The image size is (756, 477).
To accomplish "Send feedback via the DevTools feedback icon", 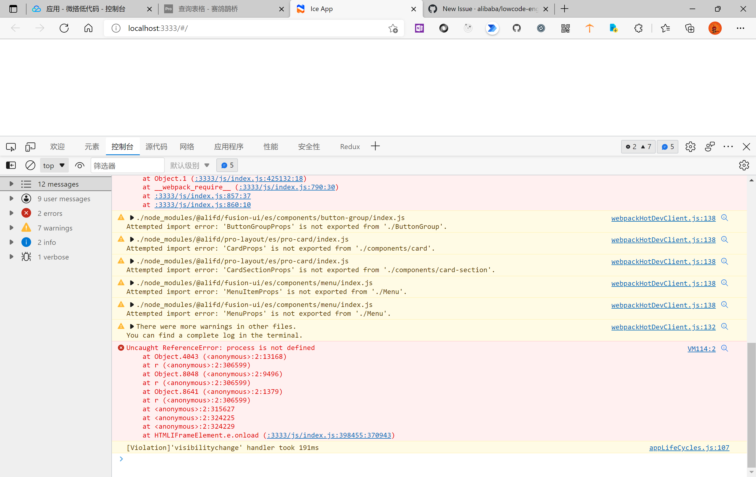I will (710, 147).
